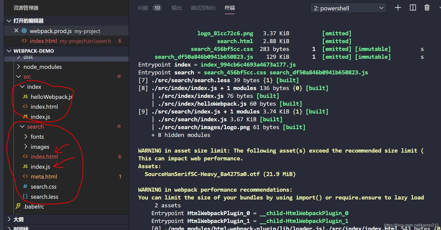Click the HTML icon of index/index.html
Screen dimensions: 441x230
[x=25, y=107]
